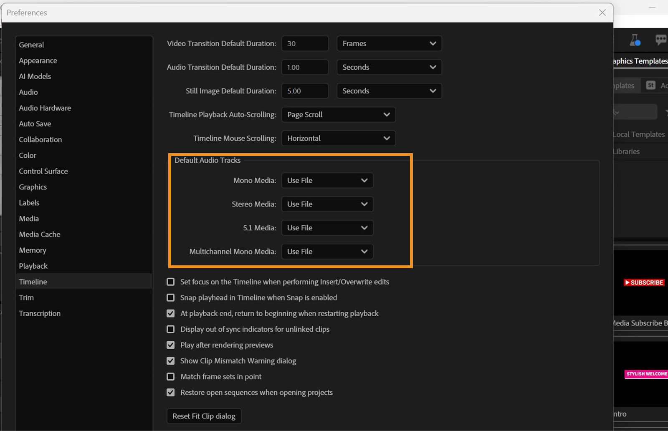Viewport: 668px width, 431px height.
Task: Check display out of sync indicators option
Action: tap(170, 329)
